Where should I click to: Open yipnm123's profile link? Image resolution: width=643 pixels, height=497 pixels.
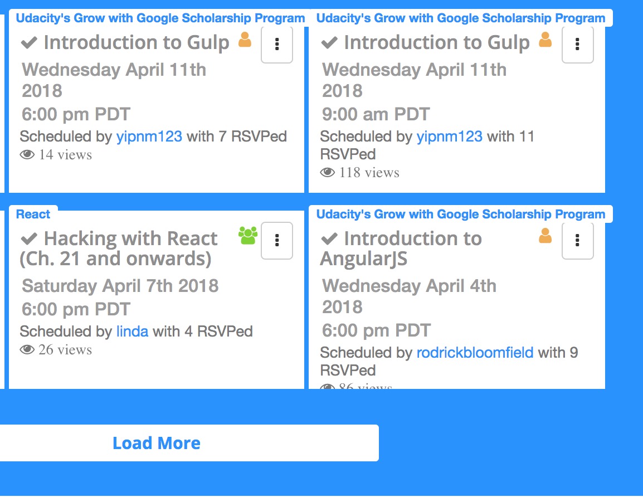click(149, 136)
